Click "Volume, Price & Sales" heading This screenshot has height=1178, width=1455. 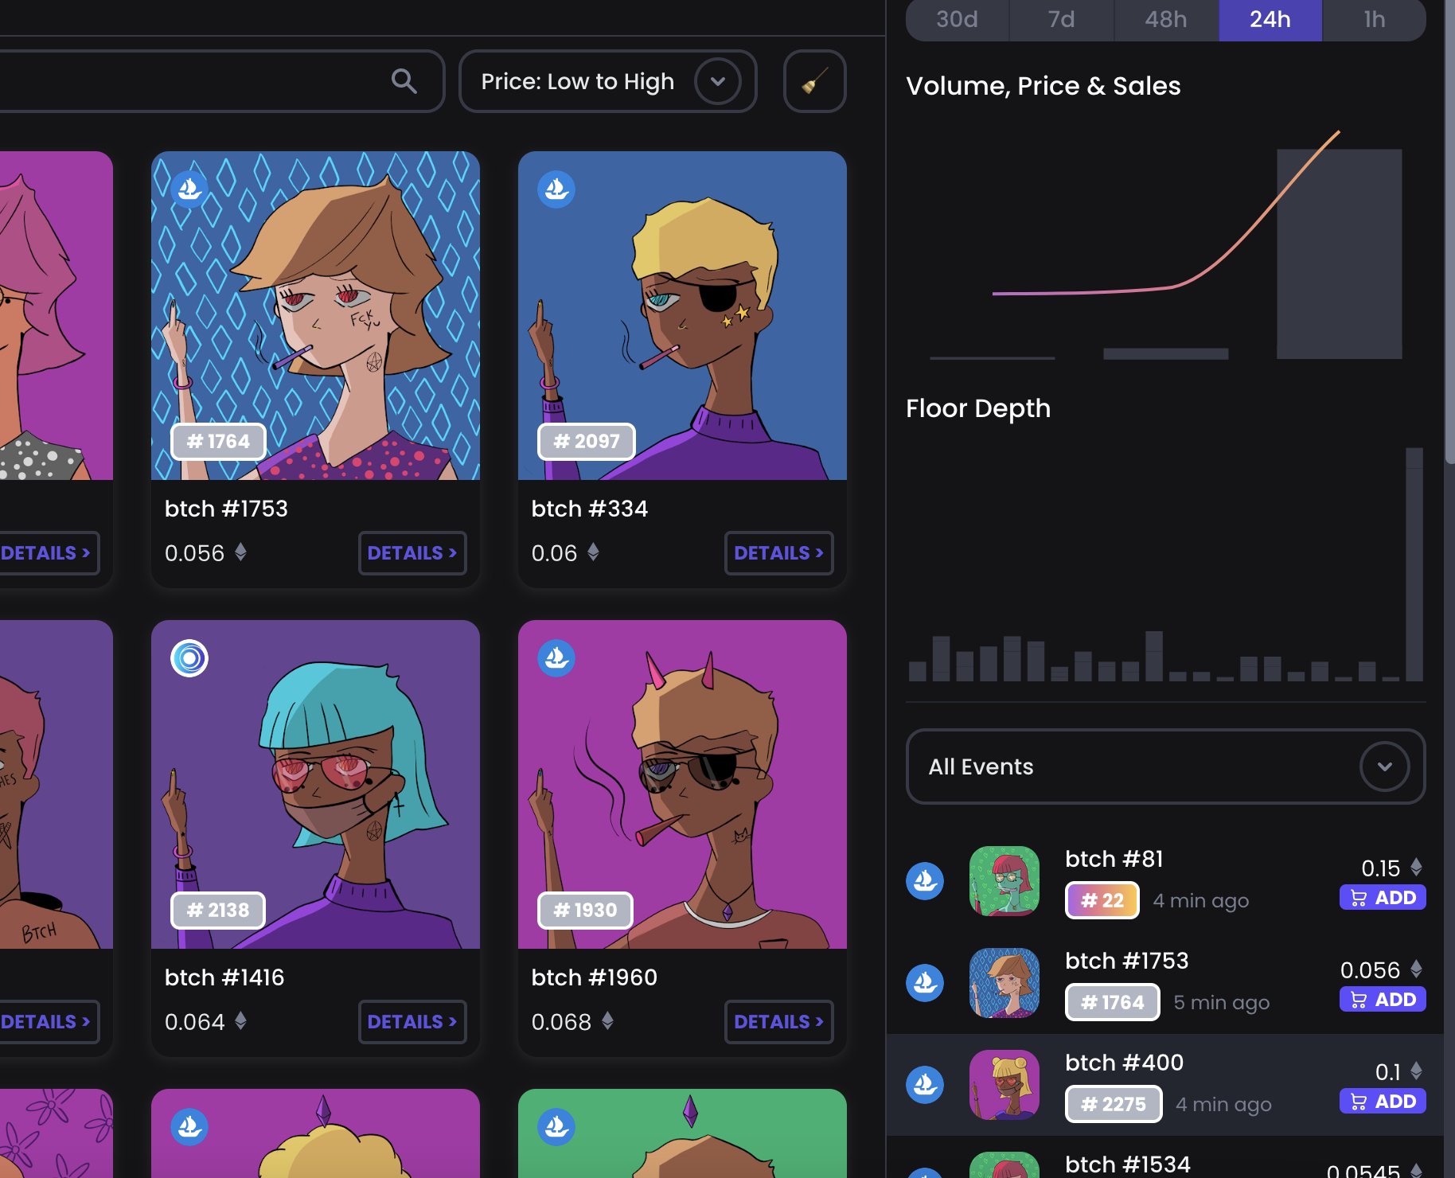pyautogui.click(x=1043, y=86)
